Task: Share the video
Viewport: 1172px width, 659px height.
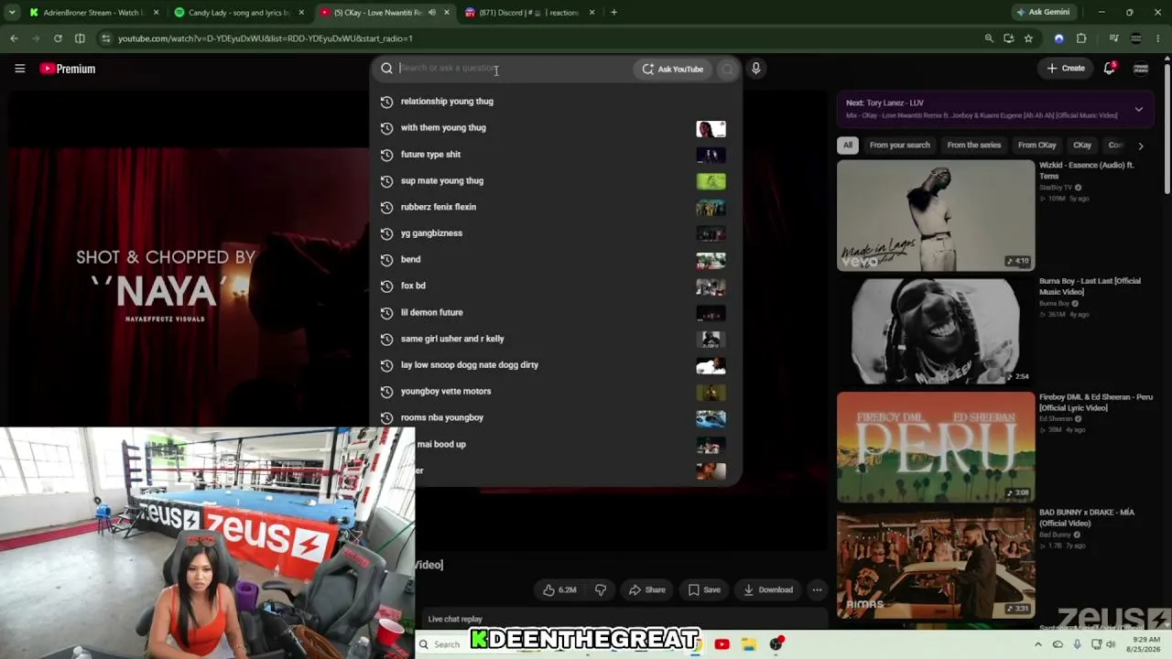Action: click(x=646, y=590)
